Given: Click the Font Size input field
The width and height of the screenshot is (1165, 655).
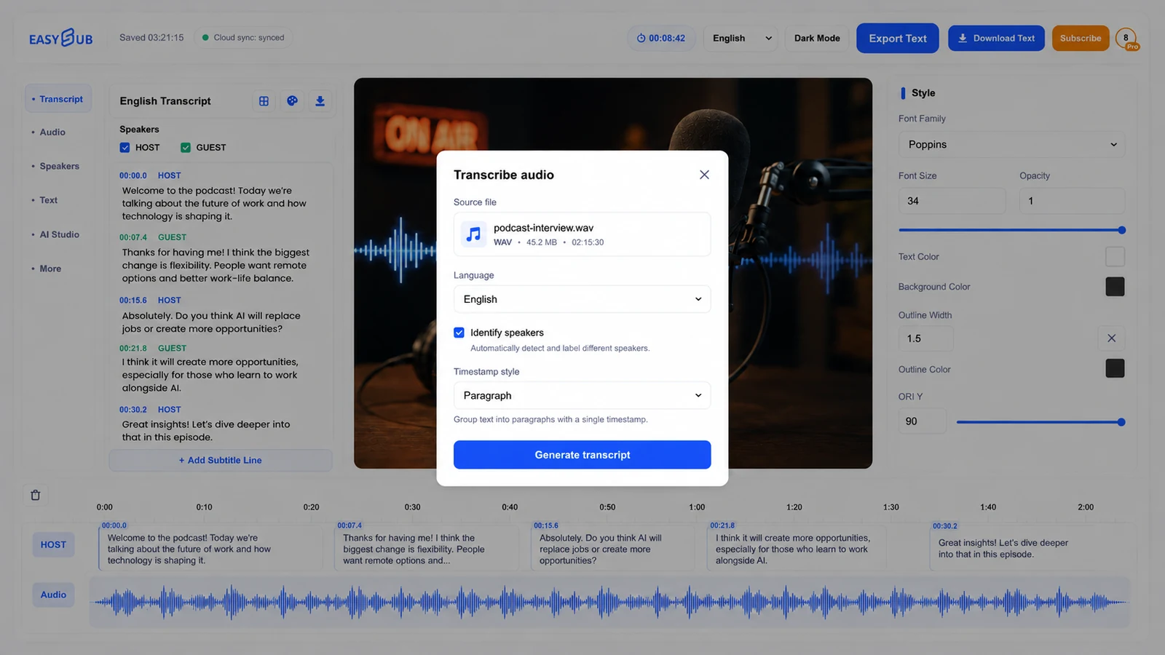Looking at the screenshot, I should 952,201.
